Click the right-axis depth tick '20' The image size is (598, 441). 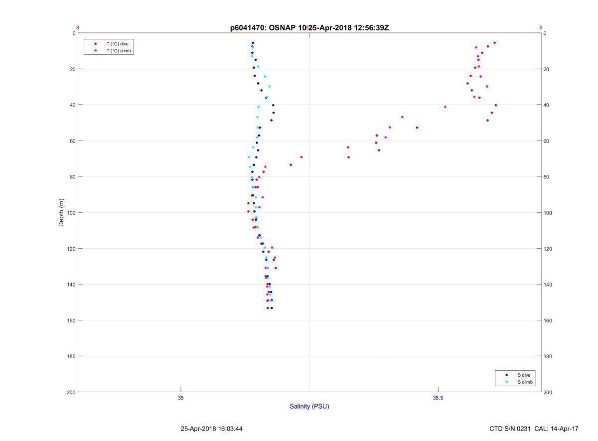click(x=546, y=69)
